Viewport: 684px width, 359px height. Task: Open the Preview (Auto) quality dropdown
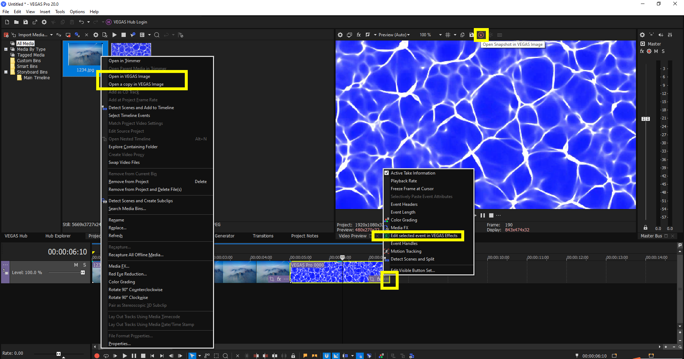[394, 35]
